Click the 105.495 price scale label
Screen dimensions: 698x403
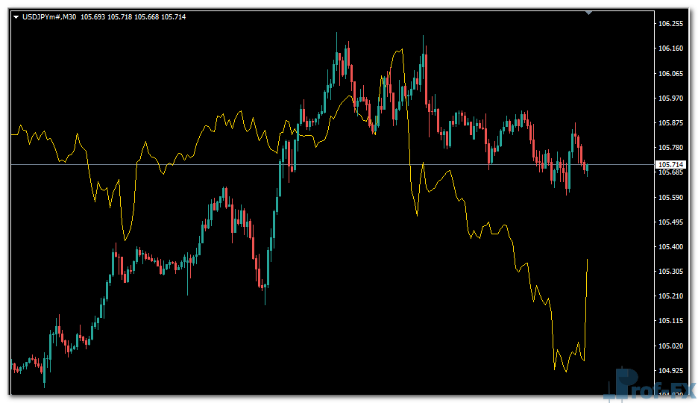tap(671, 222)
